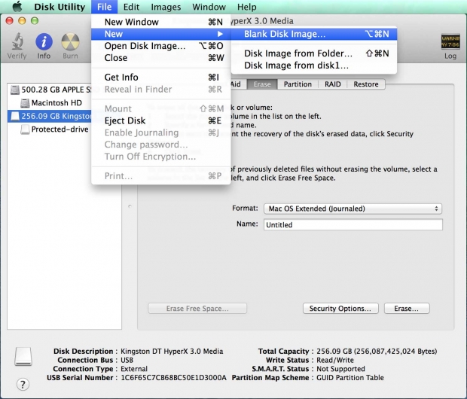Click the Protected-drive volume icon

(x=25, y=129)
